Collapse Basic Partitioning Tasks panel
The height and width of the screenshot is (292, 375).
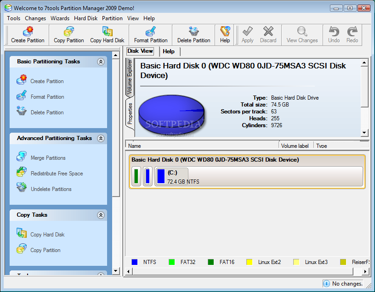click(101, 62)
